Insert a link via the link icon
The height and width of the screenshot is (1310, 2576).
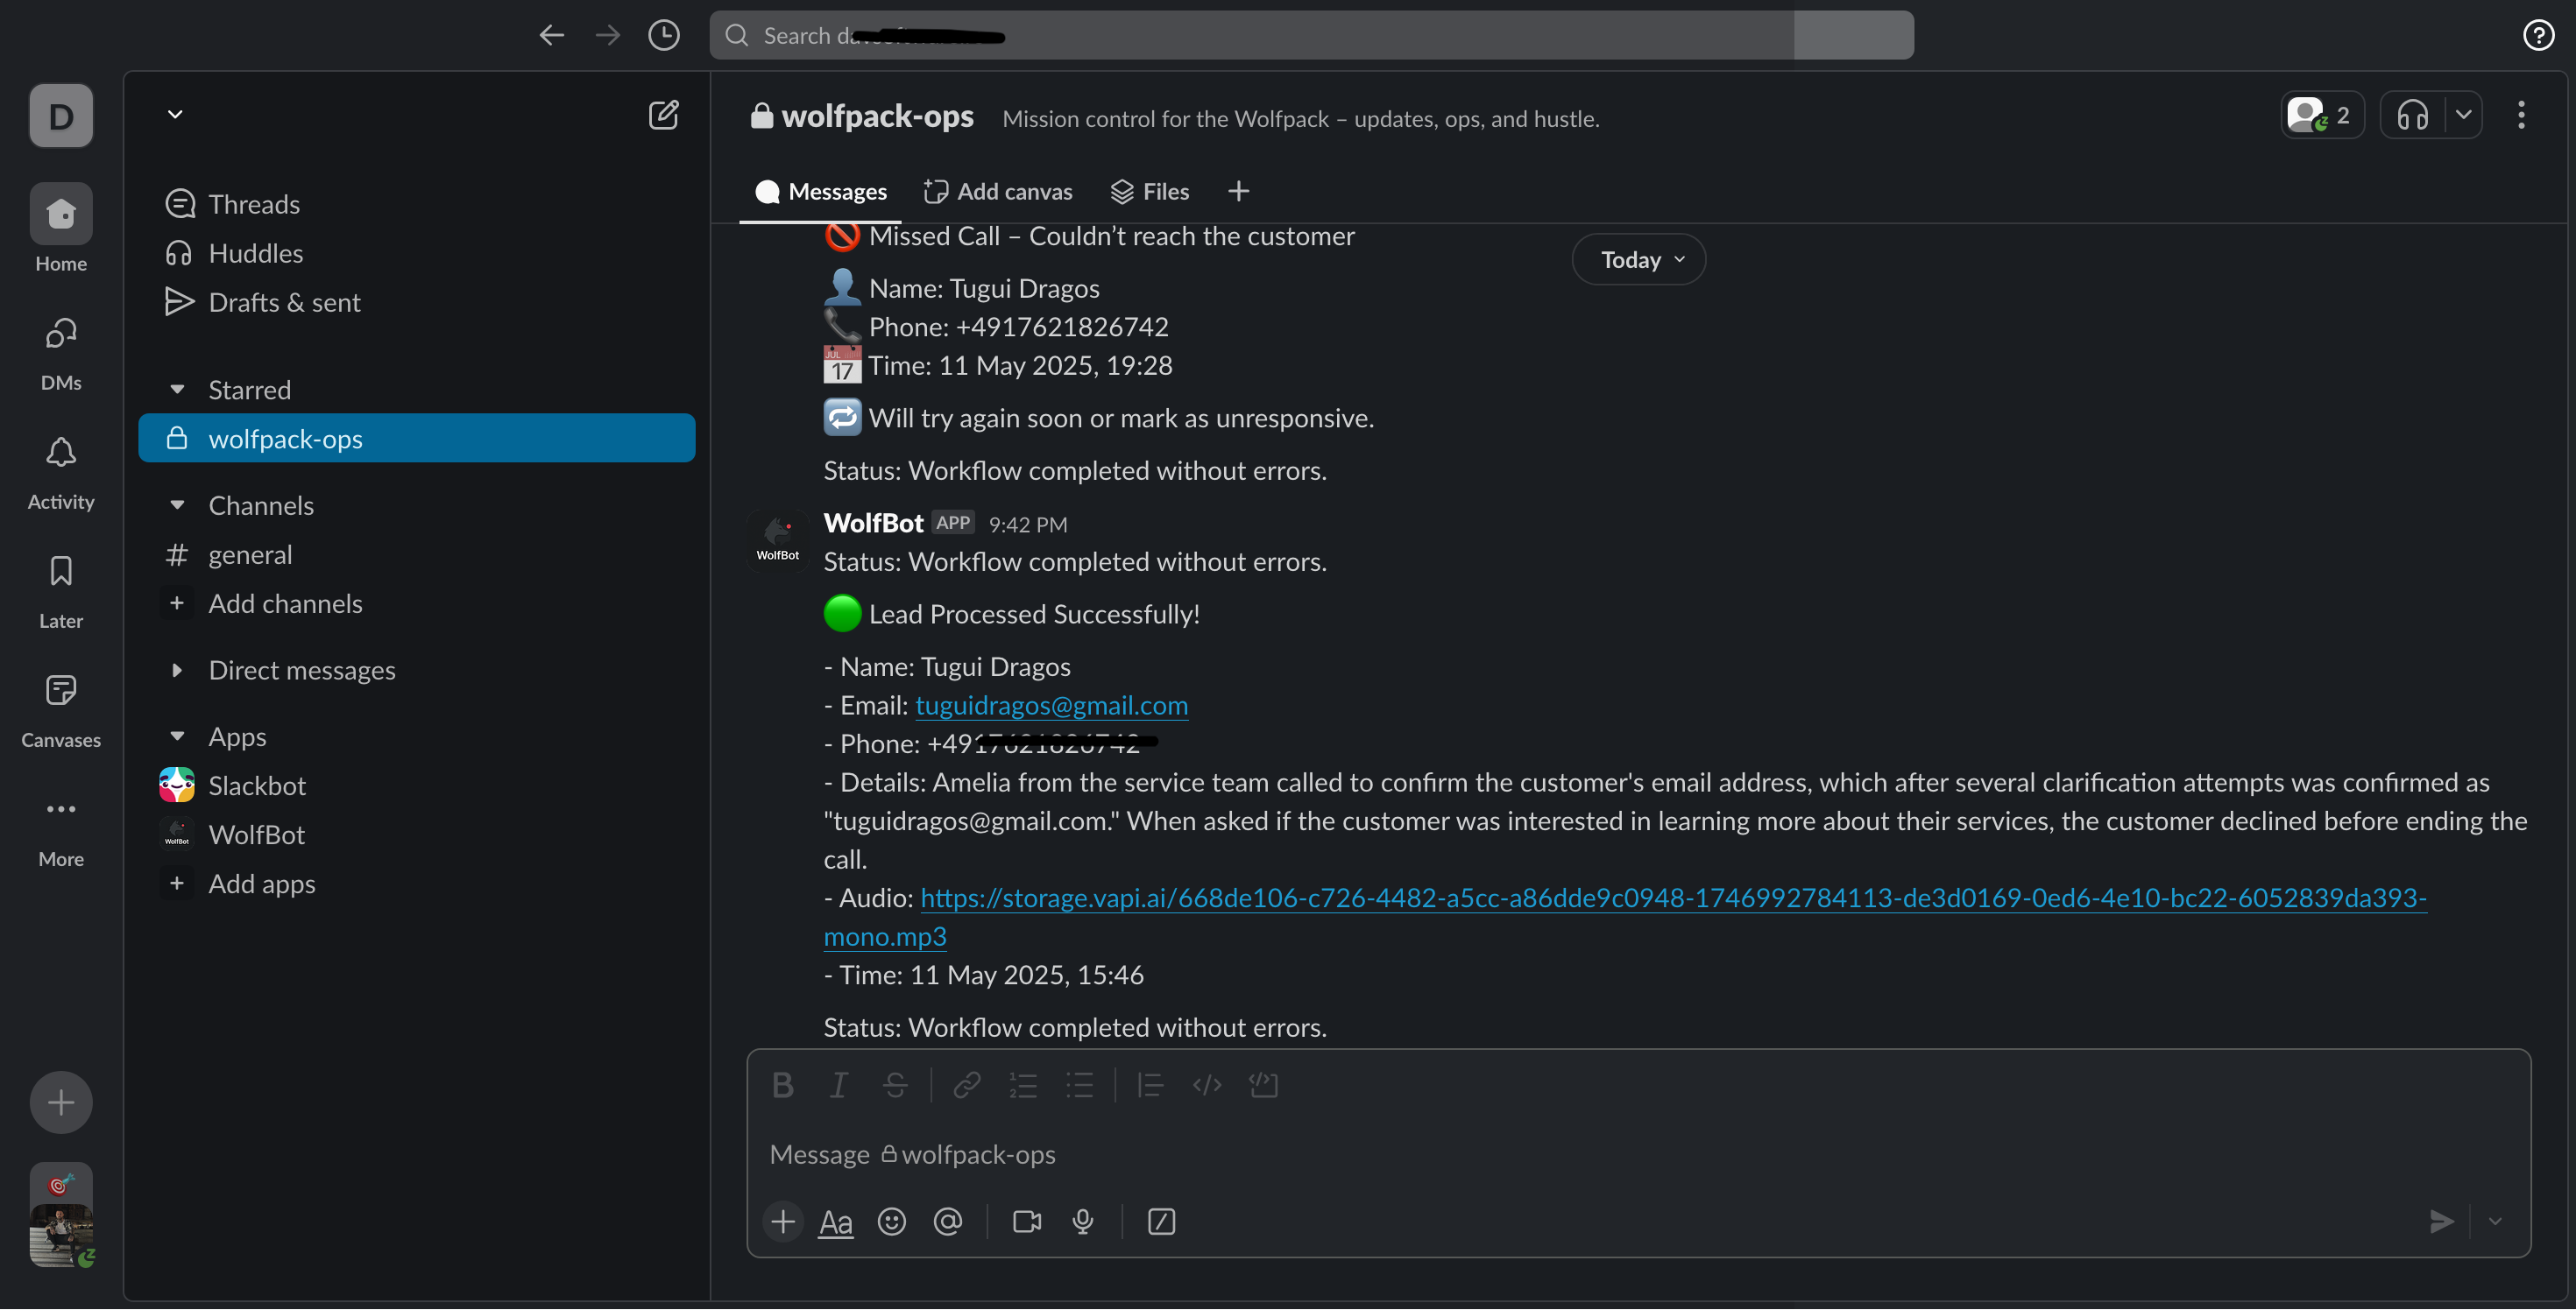pyautogui.click(x=966, y=1085)
